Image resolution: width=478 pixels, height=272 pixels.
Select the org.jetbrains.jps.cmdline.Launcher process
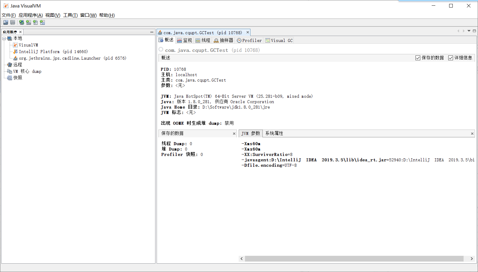click(x=72, y=58)
